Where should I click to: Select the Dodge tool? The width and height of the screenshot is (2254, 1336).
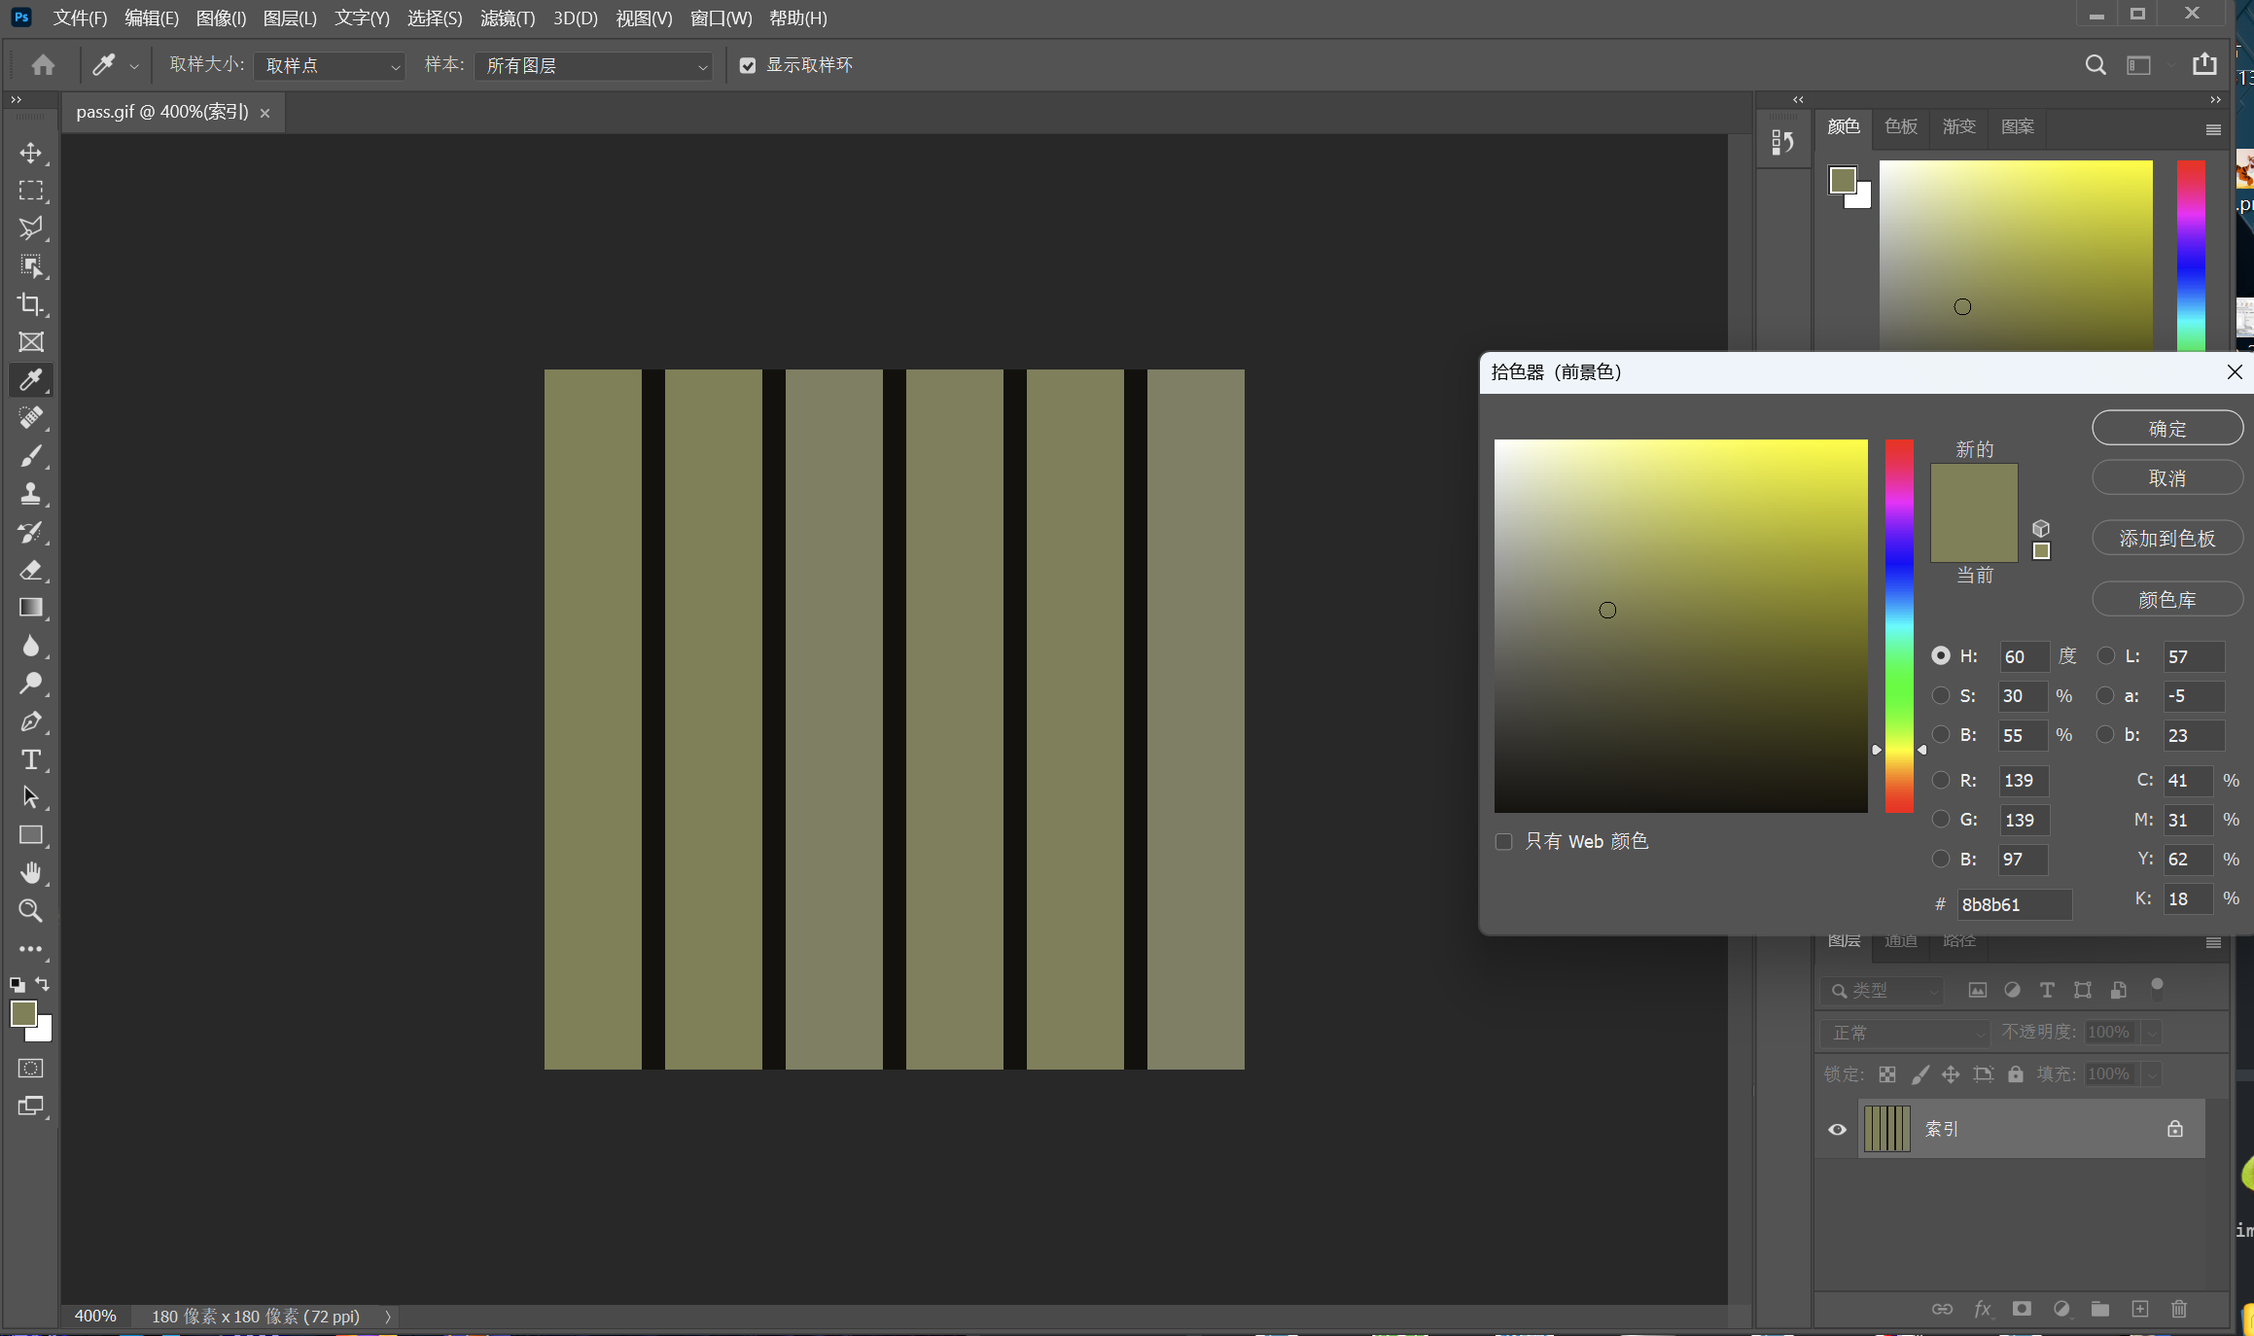pos(31,684)
